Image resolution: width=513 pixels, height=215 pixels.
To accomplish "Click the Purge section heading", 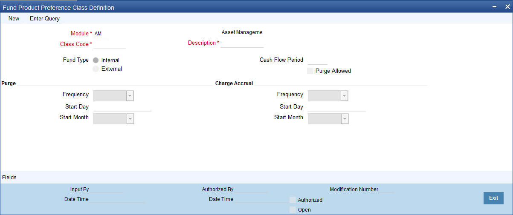I will [x=9, y=83].
